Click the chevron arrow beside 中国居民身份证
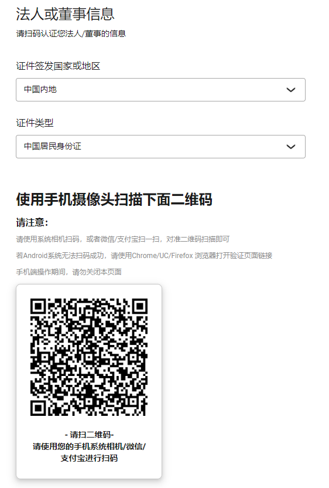 (291, 147)
